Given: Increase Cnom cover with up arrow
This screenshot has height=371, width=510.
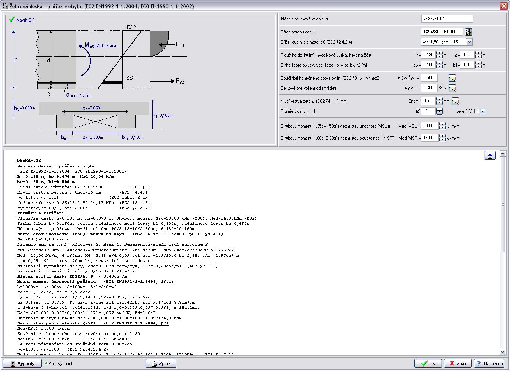Looking at the screenshot, I should point(439,99).
